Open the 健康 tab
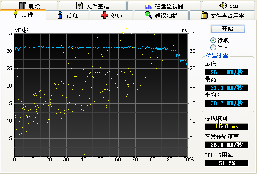This screenshot has width=257, height=174. pos(112,16)
